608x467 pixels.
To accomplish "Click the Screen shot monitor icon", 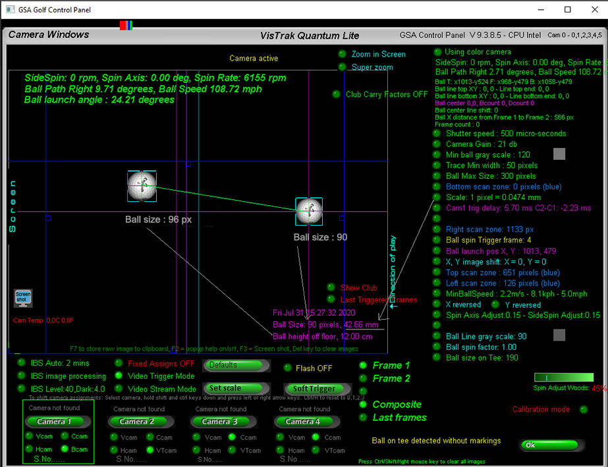I will (x=23, y=297).
